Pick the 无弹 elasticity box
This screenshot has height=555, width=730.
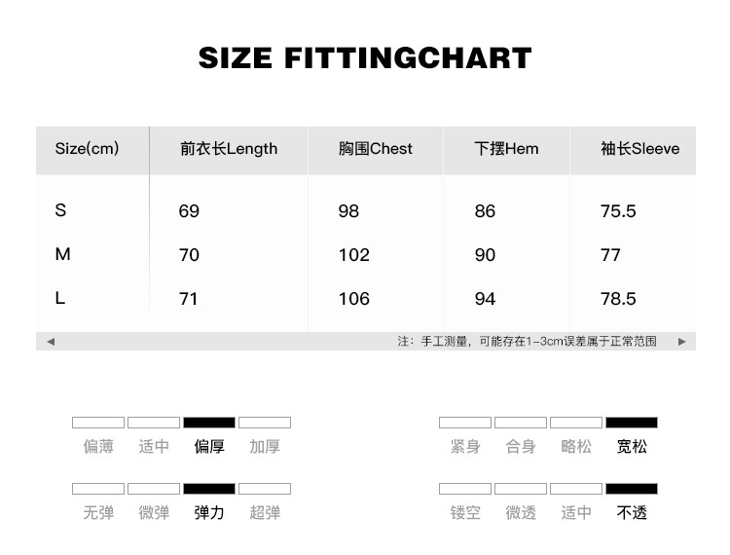pos(98,489)
